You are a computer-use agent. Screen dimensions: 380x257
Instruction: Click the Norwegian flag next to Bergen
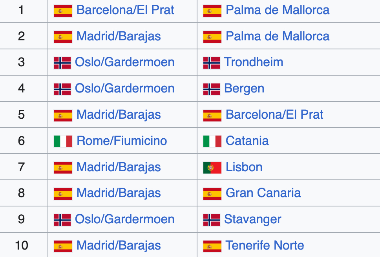pos(212,89)
